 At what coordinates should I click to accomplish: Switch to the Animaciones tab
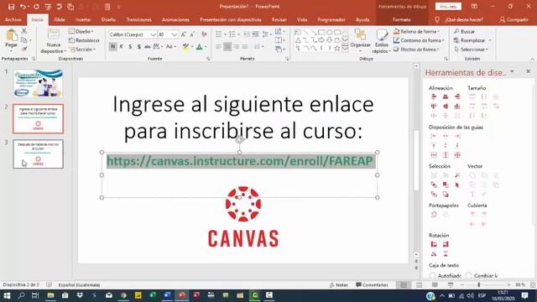pyautogui.click(x=175, y=19)
